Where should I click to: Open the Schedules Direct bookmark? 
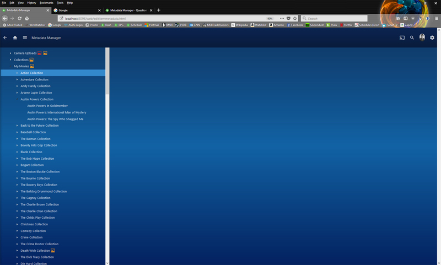[x=367, y=25]
